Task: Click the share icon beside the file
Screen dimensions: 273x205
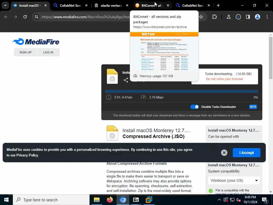Action: (x=126, y=80)
